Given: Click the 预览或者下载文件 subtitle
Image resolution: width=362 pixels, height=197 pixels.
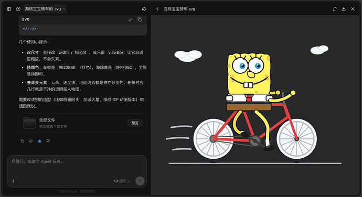Looking at the screenshot, I should pyautogui.click(x=53, y=127).
